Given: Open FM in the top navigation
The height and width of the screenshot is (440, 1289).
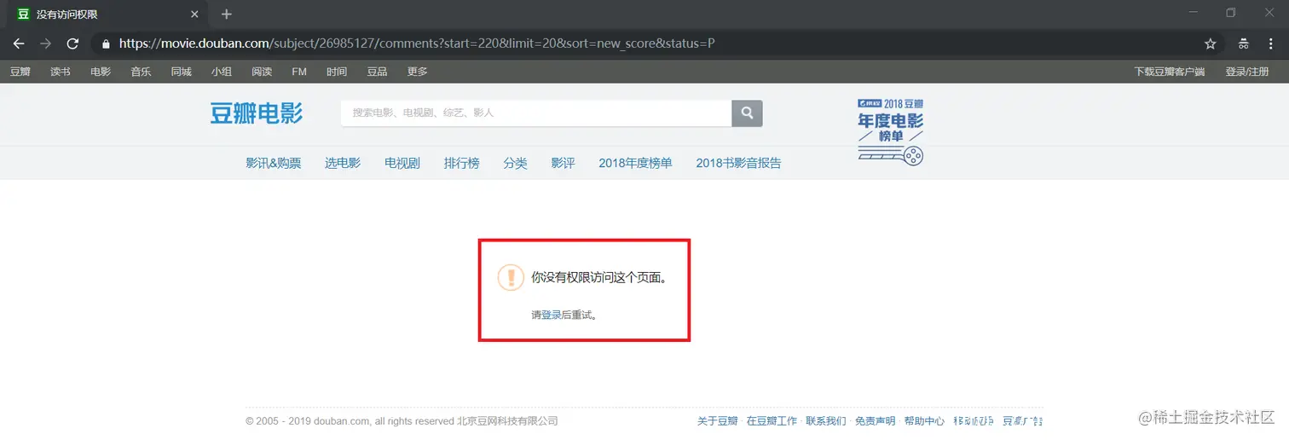Looking at the screenshot, I should [x=299, y=72].
